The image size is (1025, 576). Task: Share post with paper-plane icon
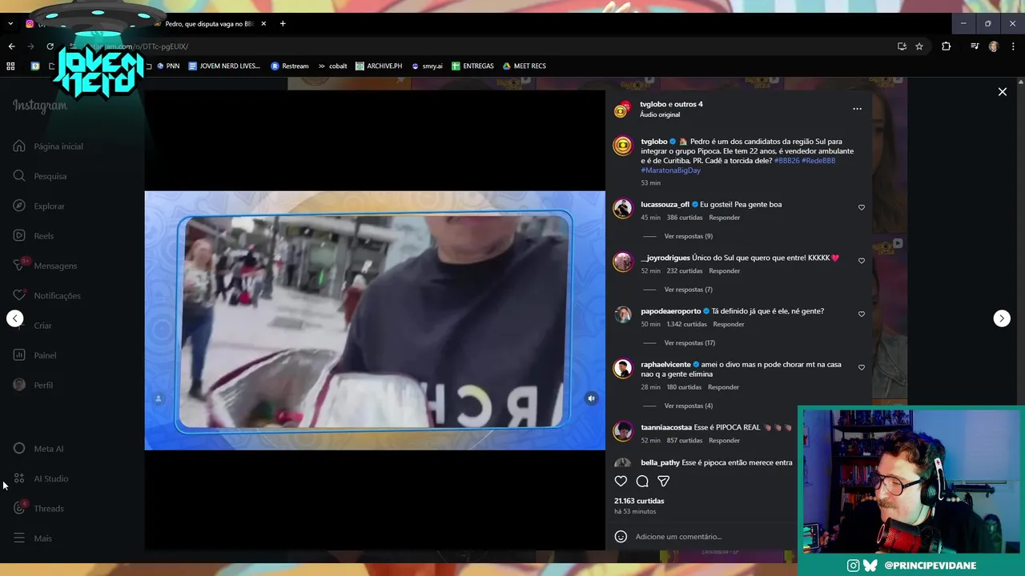tap(663, 481)
